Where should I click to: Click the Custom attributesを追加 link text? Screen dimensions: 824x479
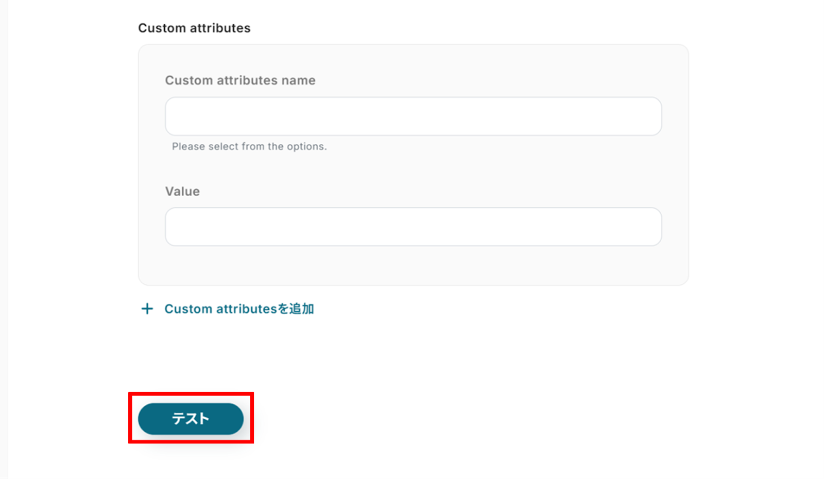(238, 309)
